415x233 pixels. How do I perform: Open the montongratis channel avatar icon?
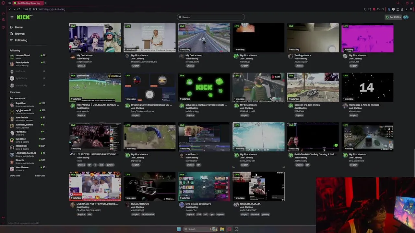(73, 106)
